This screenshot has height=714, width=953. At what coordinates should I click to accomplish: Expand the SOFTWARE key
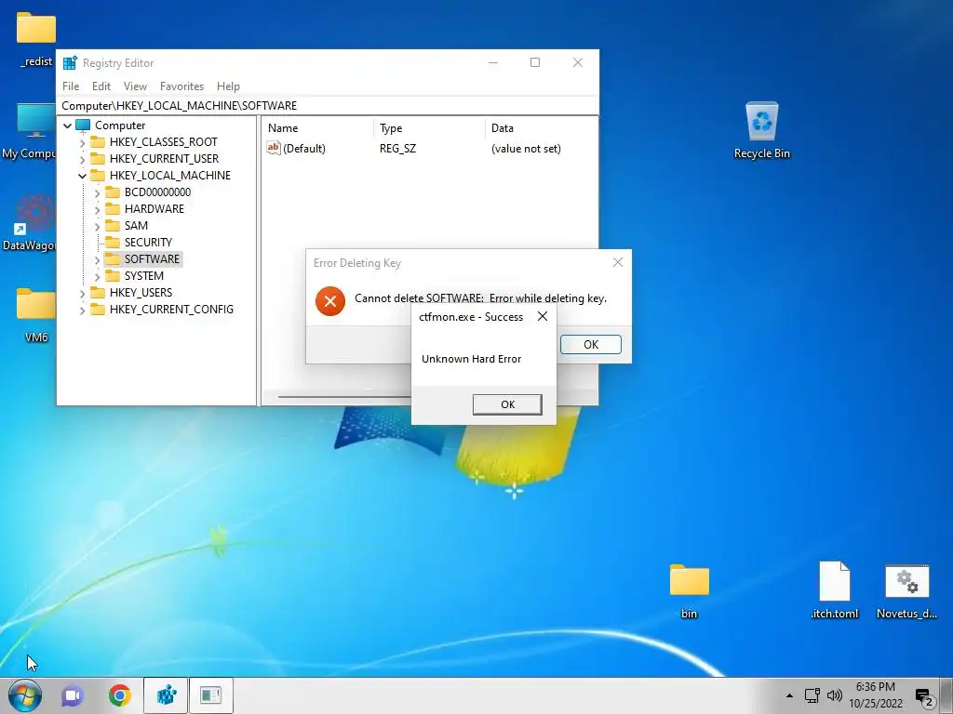pos(97,260)
